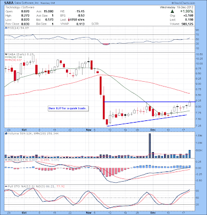The height and width of the screenshot is (215, 207).
Task: Click the MA(50) red legend entry
Action: point(13,60)
